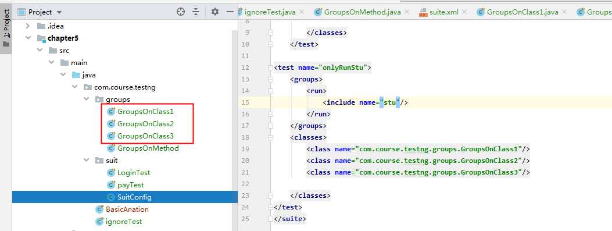Viewport: 612px width, 231px height.
Task: Click the class icon beside LoginTest
Action: pyautogui.click(x=111, y=172)
